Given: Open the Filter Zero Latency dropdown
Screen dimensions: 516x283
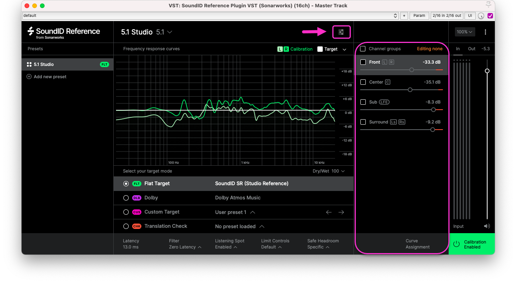Looking at the screenshot, I should 185,247.
